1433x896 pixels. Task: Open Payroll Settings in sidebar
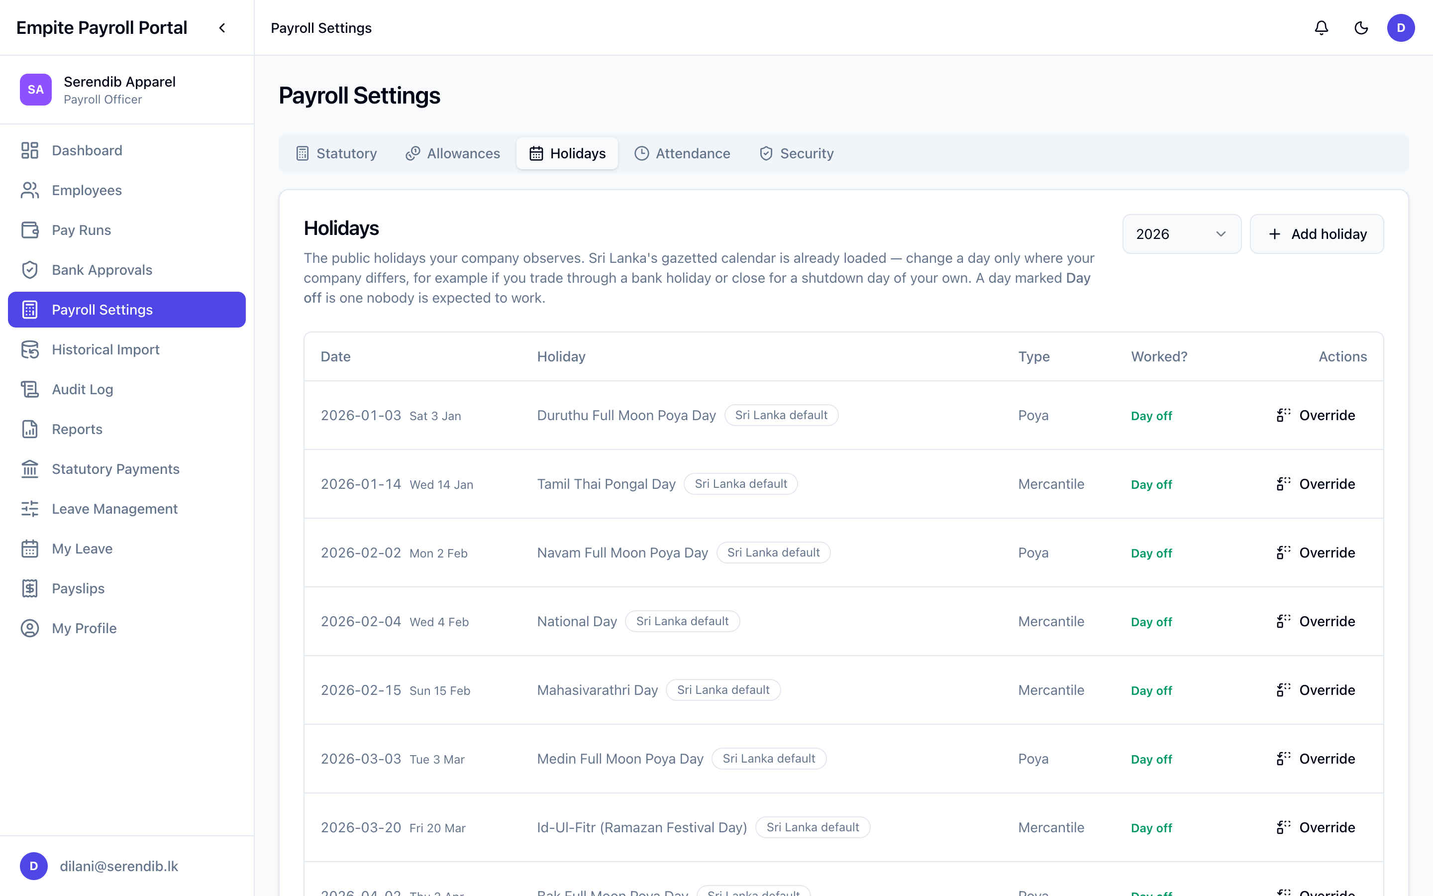point(127,309)
